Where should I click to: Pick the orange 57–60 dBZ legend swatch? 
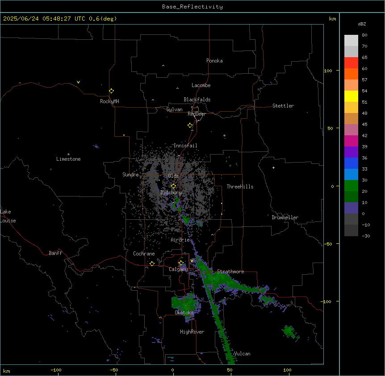point(351,74)
